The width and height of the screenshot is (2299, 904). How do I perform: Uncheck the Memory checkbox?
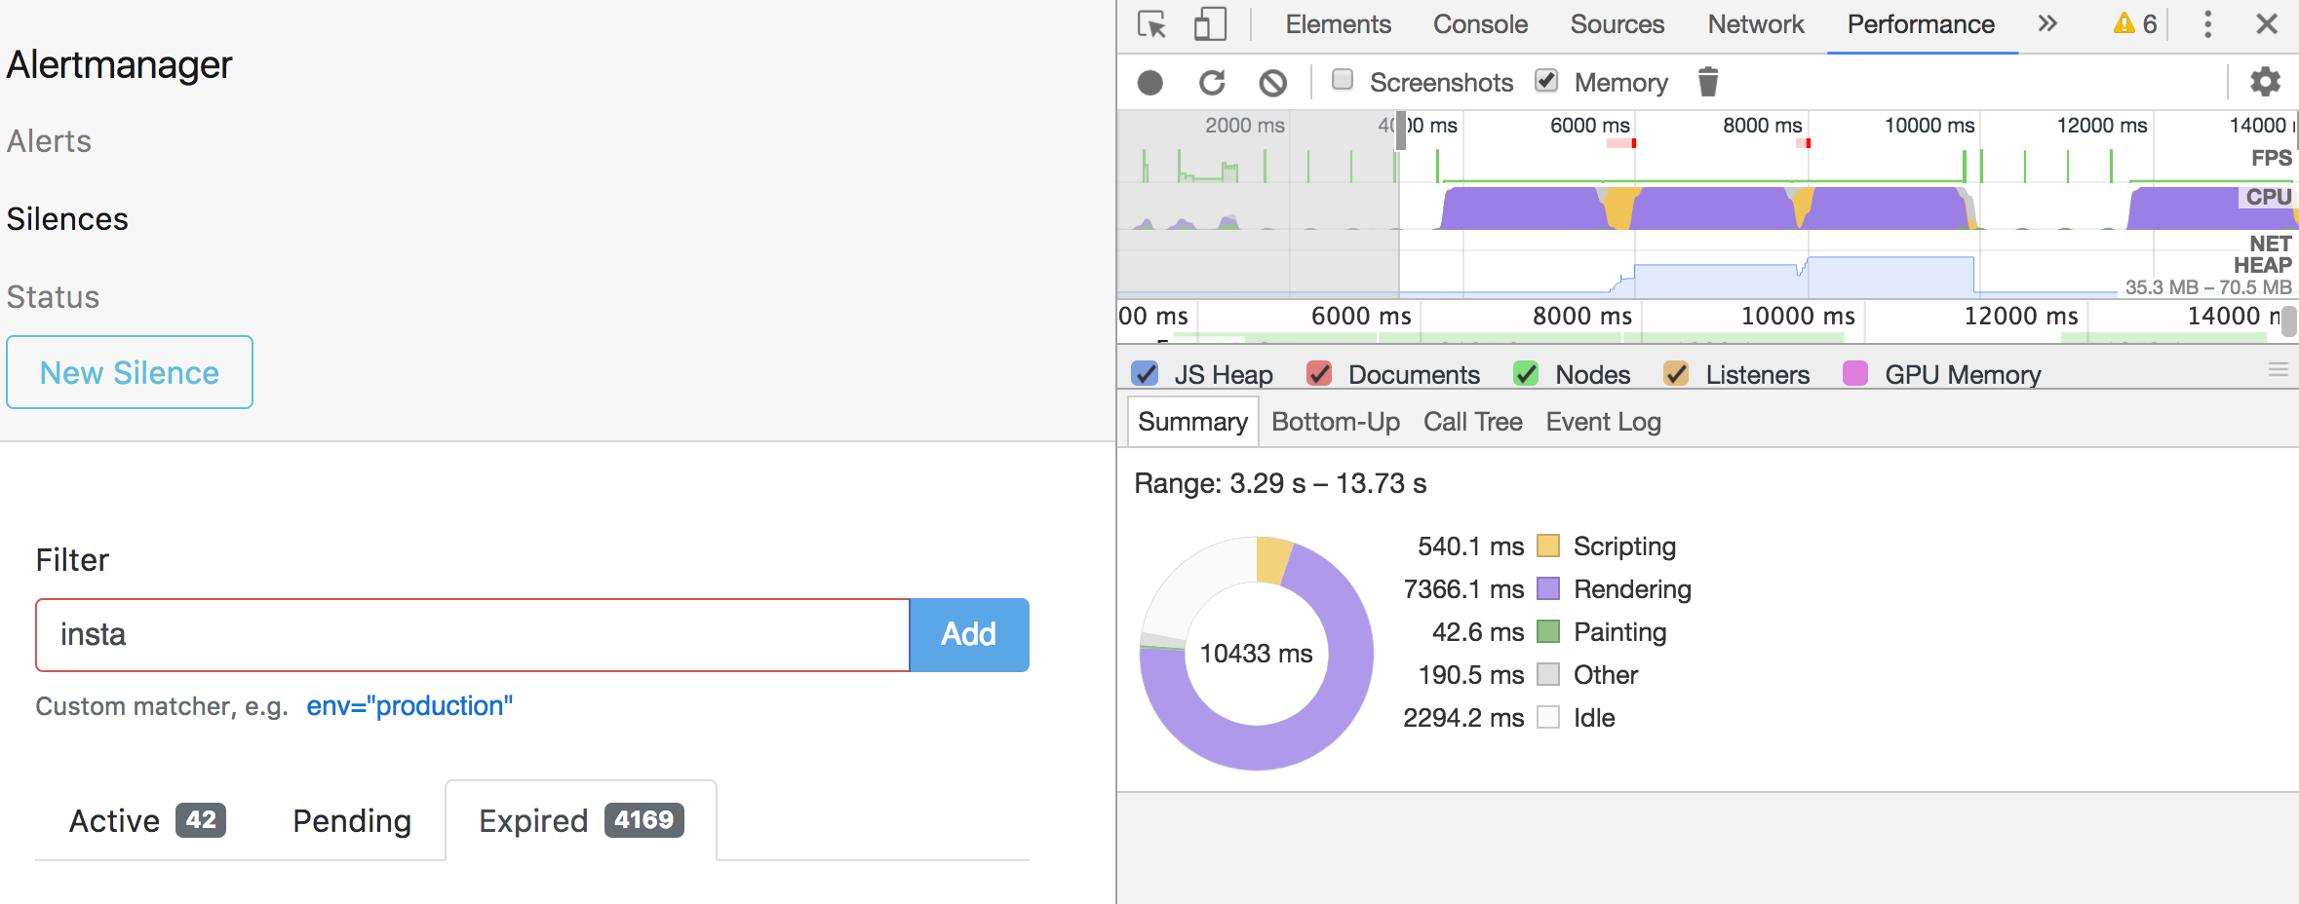1546,80
